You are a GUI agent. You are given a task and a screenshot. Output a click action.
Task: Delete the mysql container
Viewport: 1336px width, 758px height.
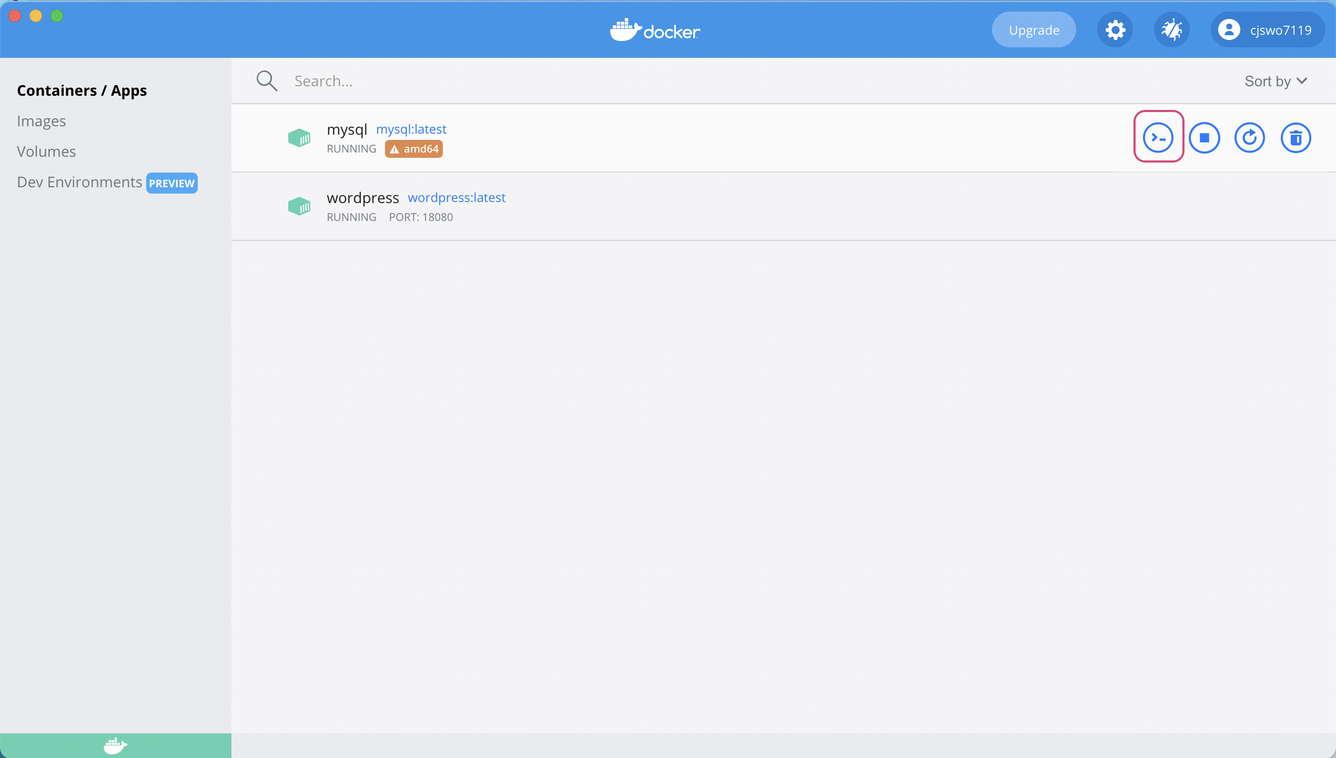(1295, 138)
